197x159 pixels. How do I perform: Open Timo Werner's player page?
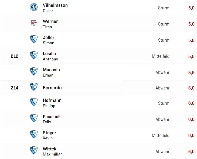[50, 21]
